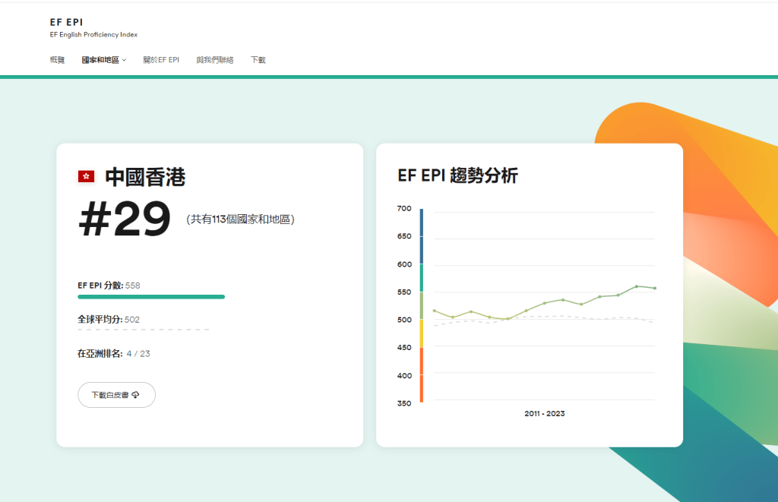This screenshot has width=778, height=502.
Task: Click the dashed global average score line
Action: (x=144, y=330)
